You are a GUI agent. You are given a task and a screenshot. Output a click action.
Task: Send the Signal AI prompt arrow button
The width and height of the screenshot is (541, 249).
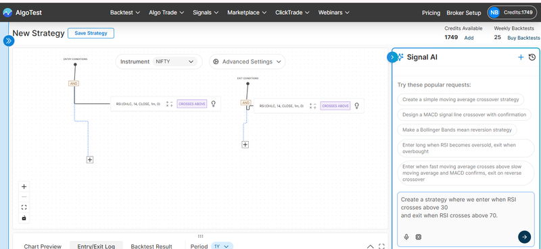click(525, 237)
